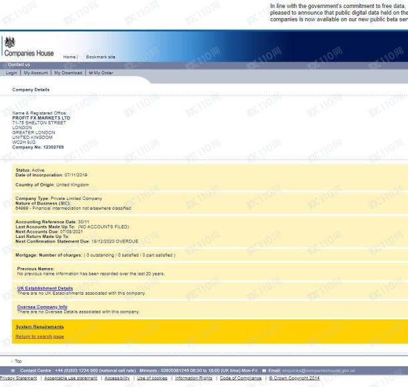Screen dimensions: 408x387
Task: Click the arrow icon beside Top
Action: [x=12, y=361]
